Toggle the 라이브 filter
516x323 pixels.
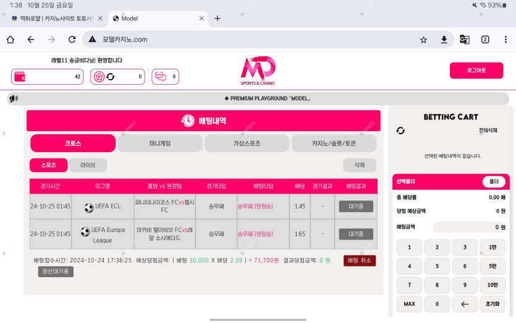[88, 165]
